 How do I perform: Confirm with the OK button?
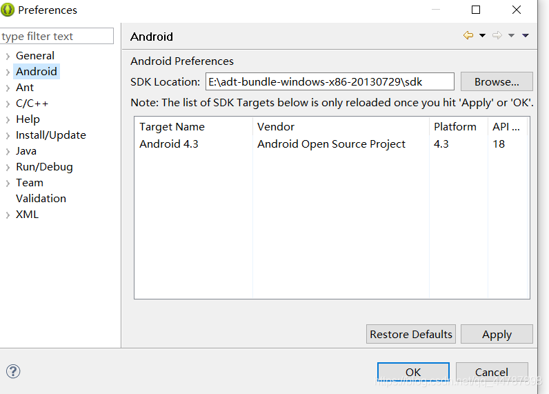click(414, 372)
